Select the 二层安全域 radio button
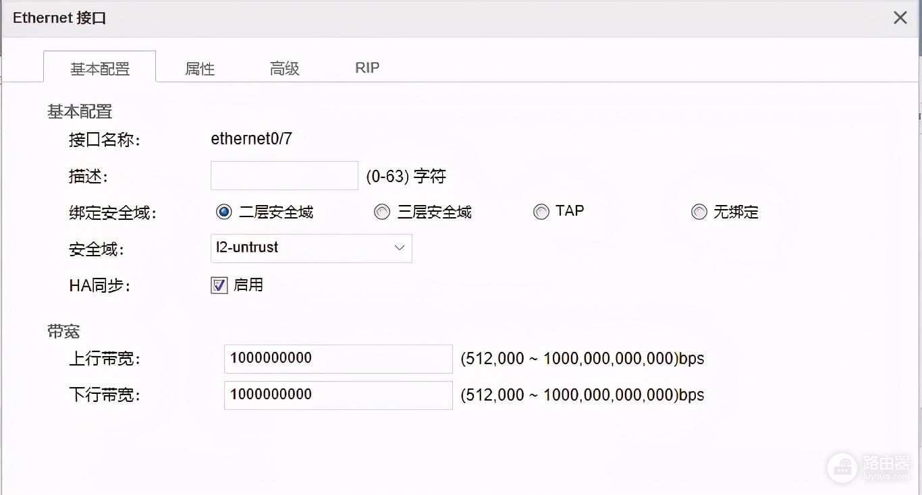This screenshot has height=495, width=922. pyautogui.click(x=224, y=212)
